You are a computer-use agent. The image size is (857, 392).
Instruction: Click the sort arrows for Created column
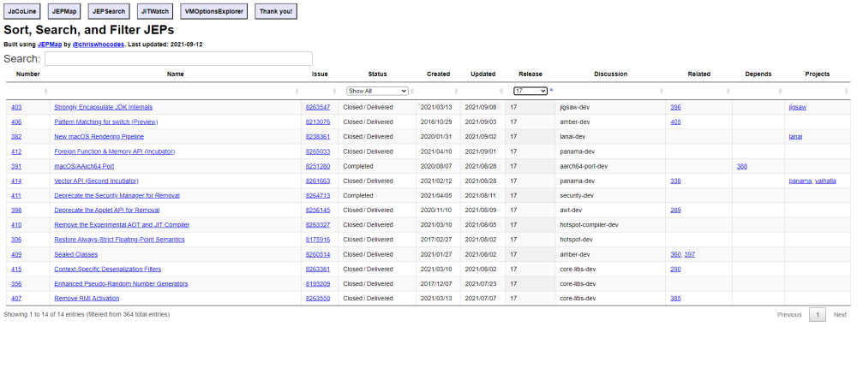[457, 91]
